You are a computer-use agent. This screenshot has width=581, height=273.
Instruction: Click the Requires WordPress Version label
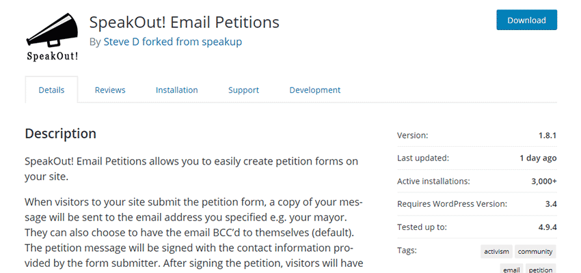[x=452, y=203]
